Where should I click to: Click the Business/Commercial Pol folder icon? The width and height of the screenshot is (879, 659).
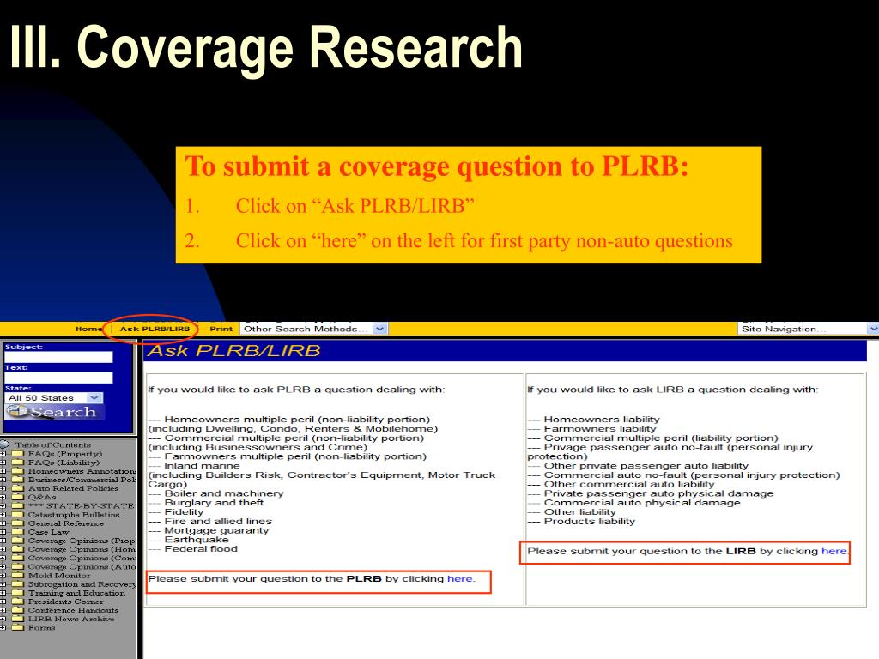[x=19, y=480]
